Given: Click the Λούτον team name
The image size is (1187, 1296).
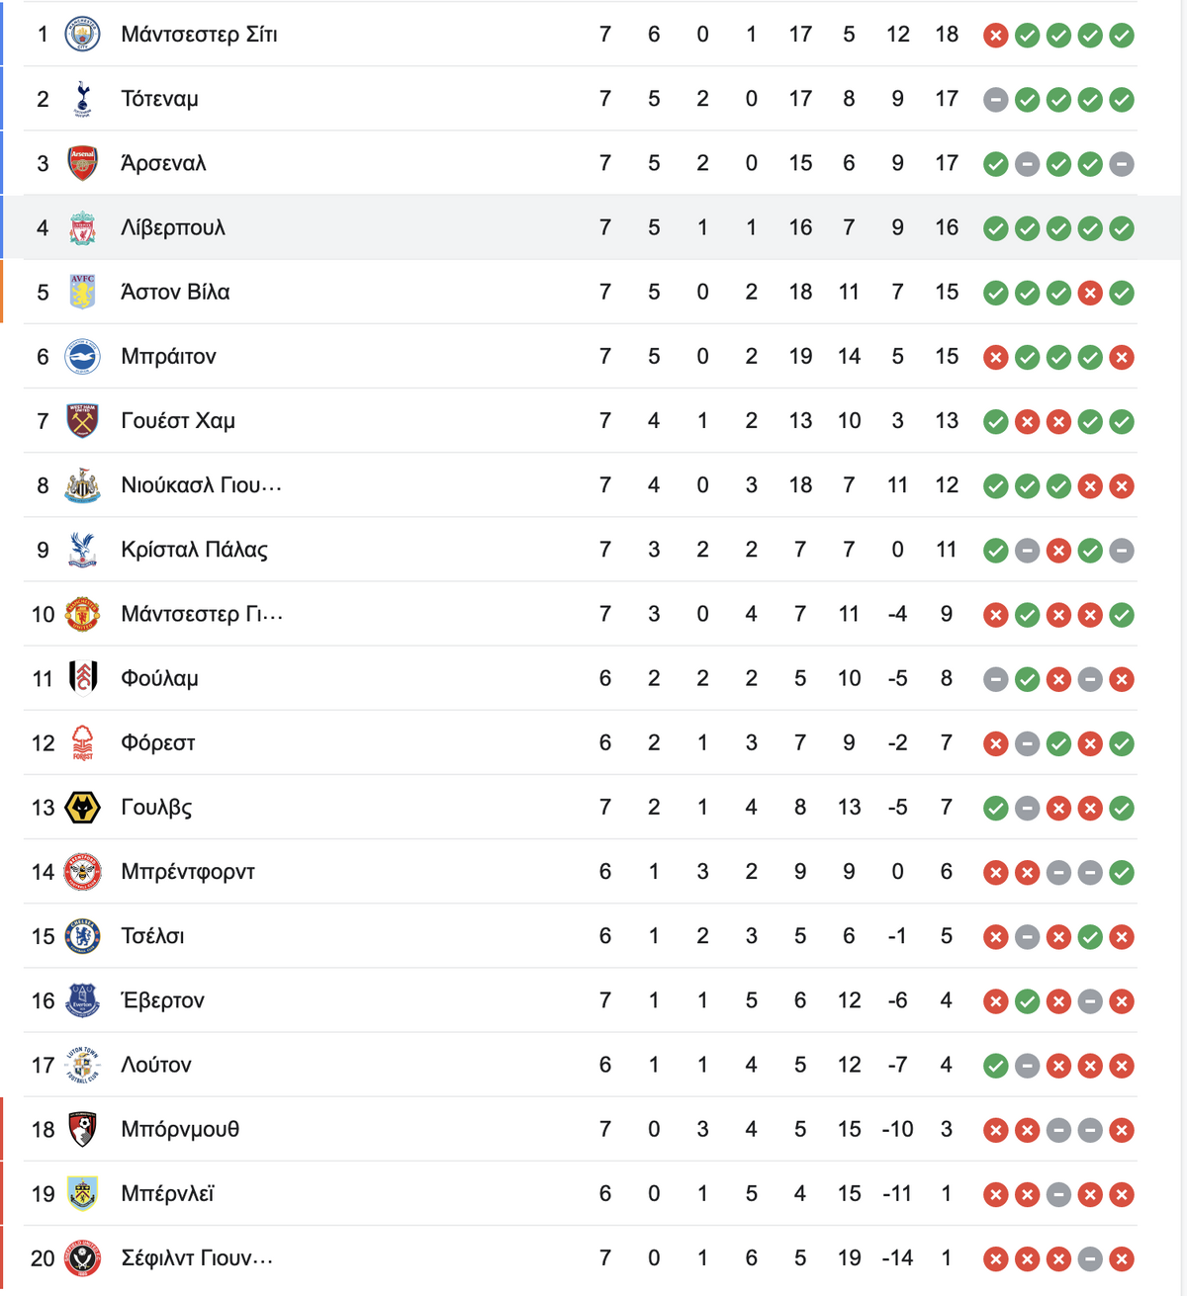Looking at the screenshot, I should click(x=156, y=1065).
